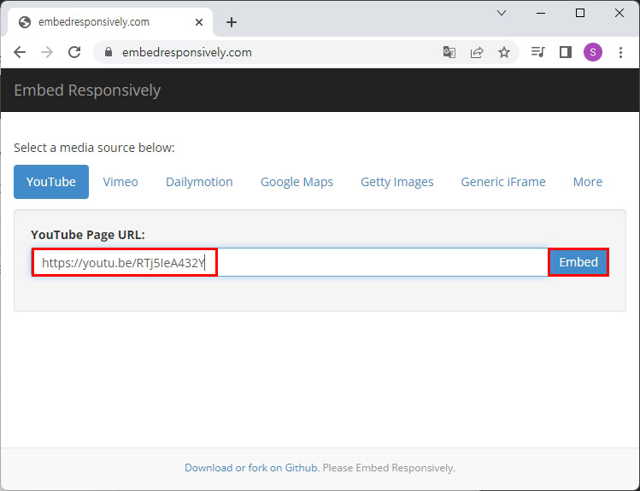Reload the embedresponsively.com page
This screenshot has height=491, width=640.
coord(74,52)
